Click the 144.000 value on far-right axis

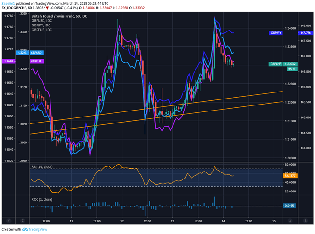306,148
